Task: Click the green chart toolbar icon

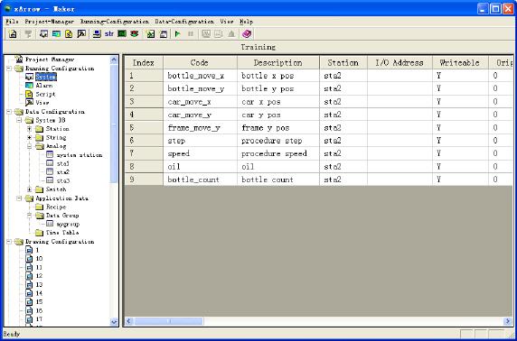Action: point(151,34)
